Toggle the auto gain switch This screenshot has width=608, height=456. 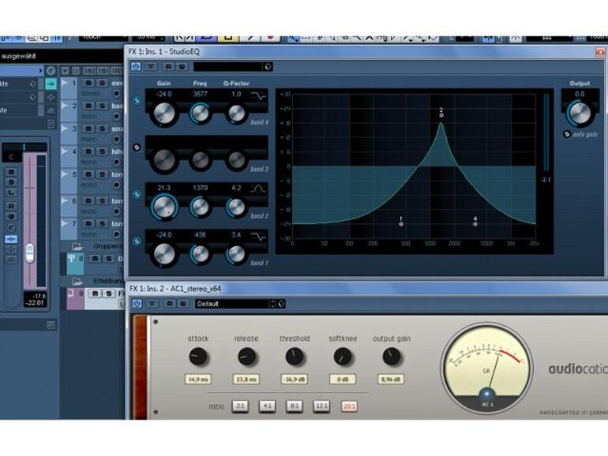567,134
